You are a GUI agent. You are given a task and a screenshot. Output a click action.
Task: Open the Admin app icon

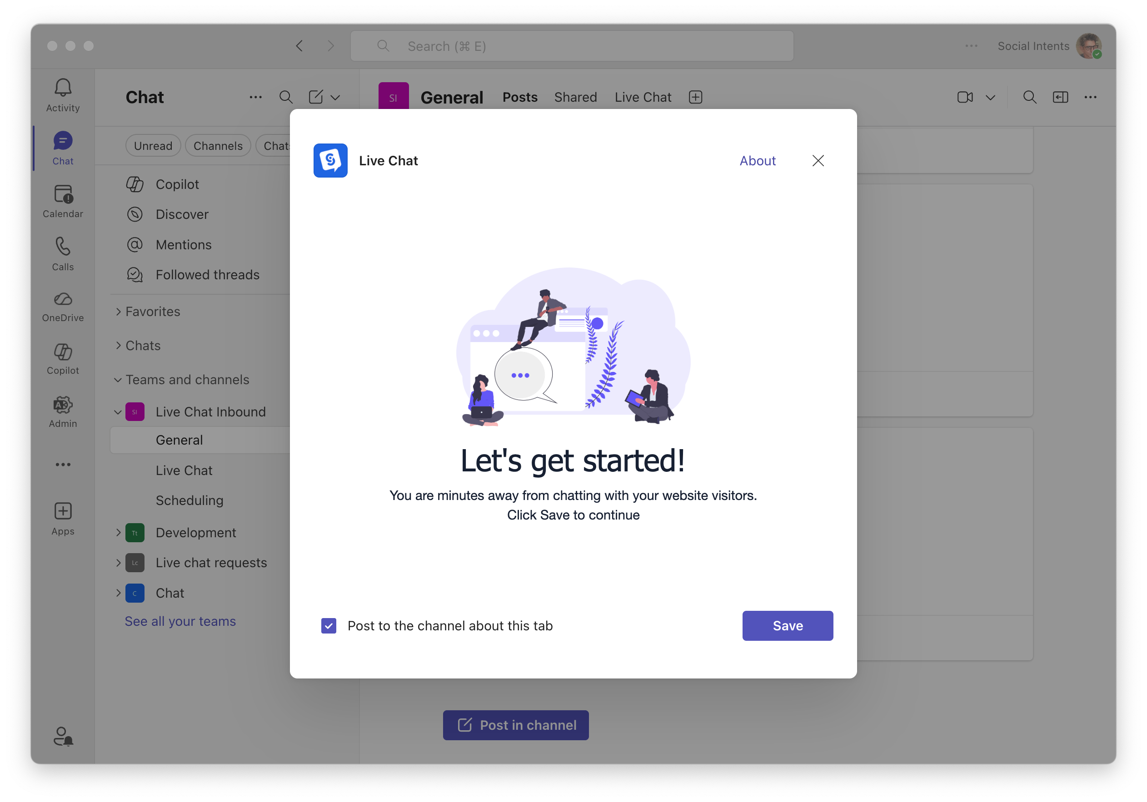(x=63, y=406)
